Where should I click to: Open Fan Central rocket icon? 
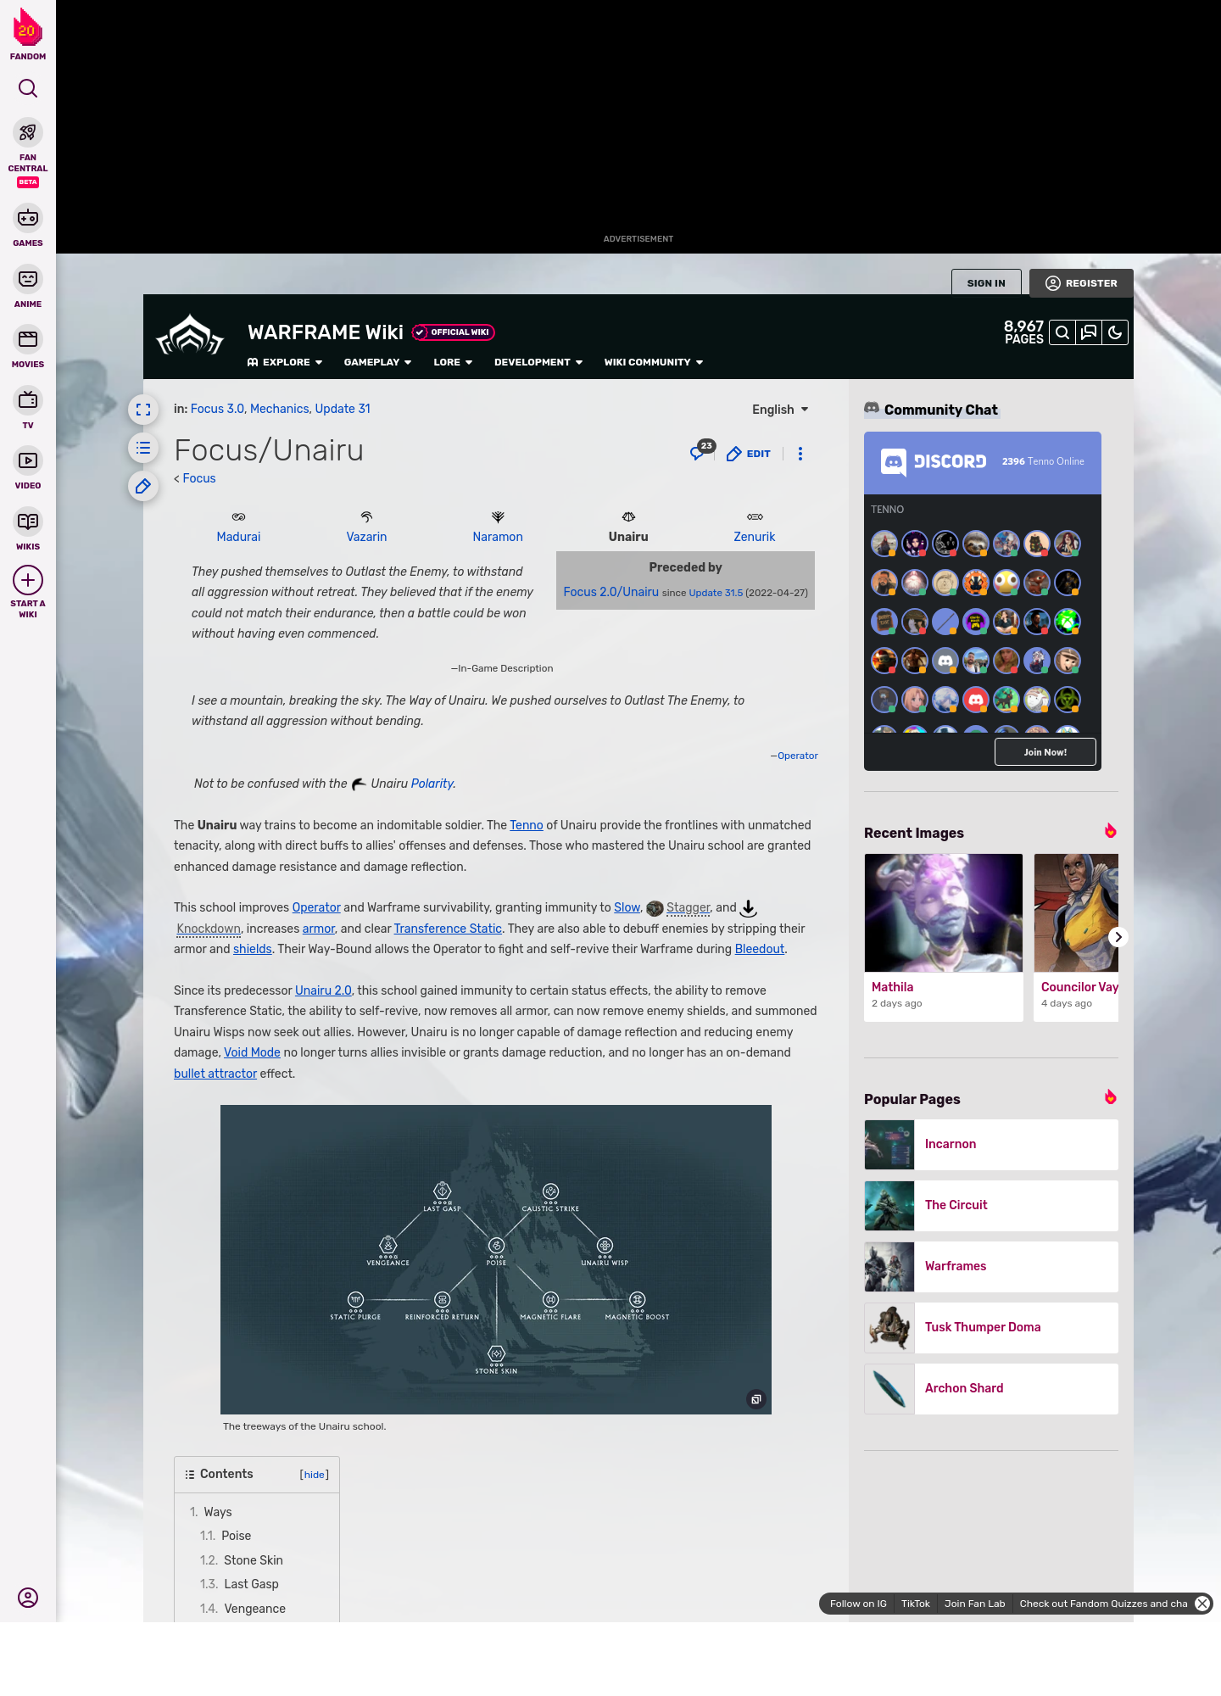tap(28, 133)
